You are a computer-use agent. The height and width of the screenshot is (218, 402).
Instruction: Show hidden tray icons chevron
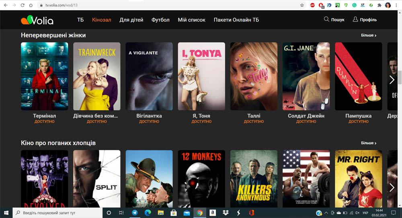326,213
